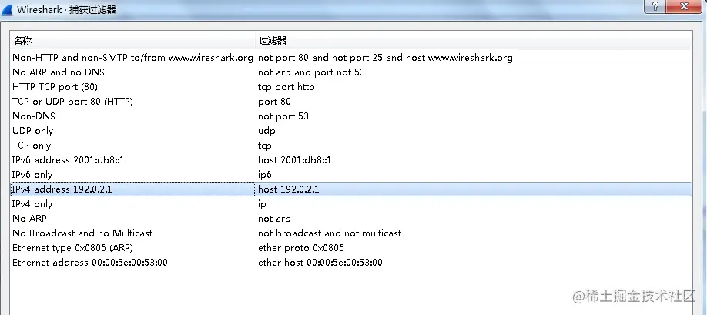Select 'Ethernet address 00:00:5e:00:53:00' name
The image size is (707, 315).
coord(90,263)
